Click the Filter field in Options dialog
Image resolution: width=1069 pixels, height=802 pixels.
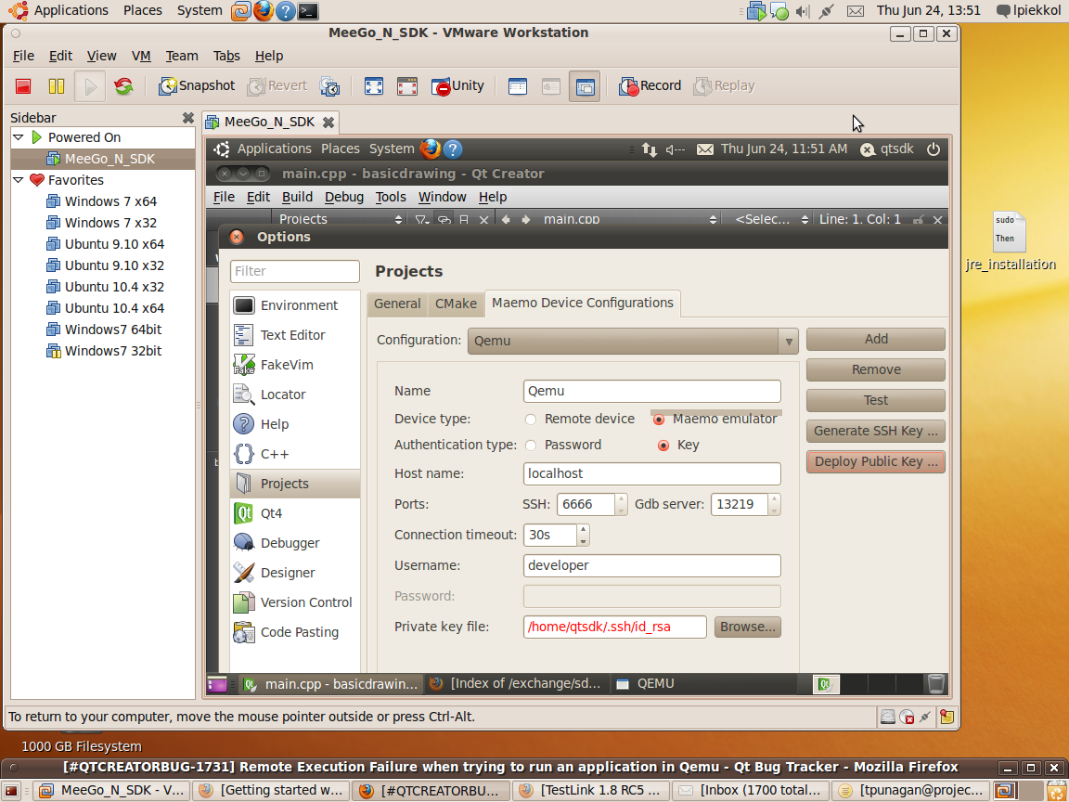pos(294,271)
